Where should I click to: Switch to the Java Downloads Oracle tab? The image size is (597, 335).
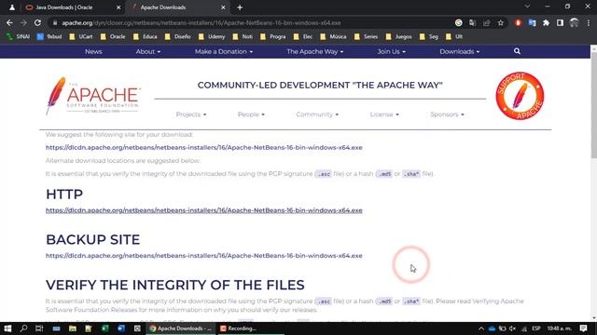[73, 7]
